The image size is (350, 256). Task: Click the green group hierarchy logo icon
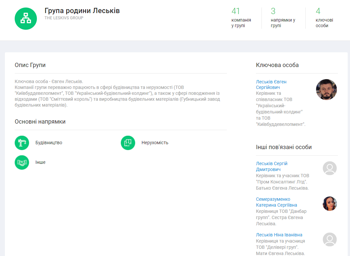[25, 19]
